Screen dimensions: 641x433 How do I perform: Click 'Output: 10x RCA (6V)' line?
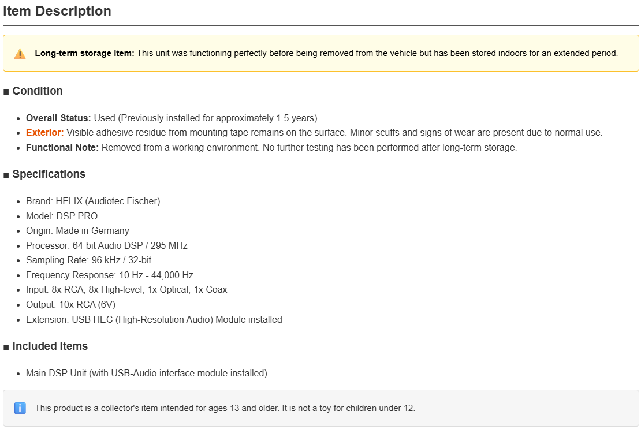click(70, 305)
